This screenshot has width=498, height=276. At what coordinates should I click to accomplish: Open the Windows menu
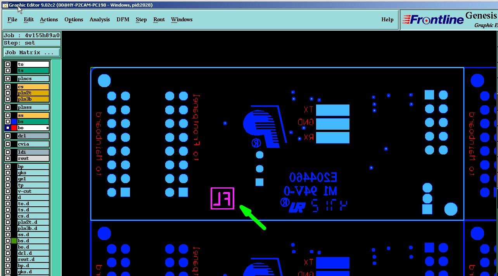pos(182,19)
